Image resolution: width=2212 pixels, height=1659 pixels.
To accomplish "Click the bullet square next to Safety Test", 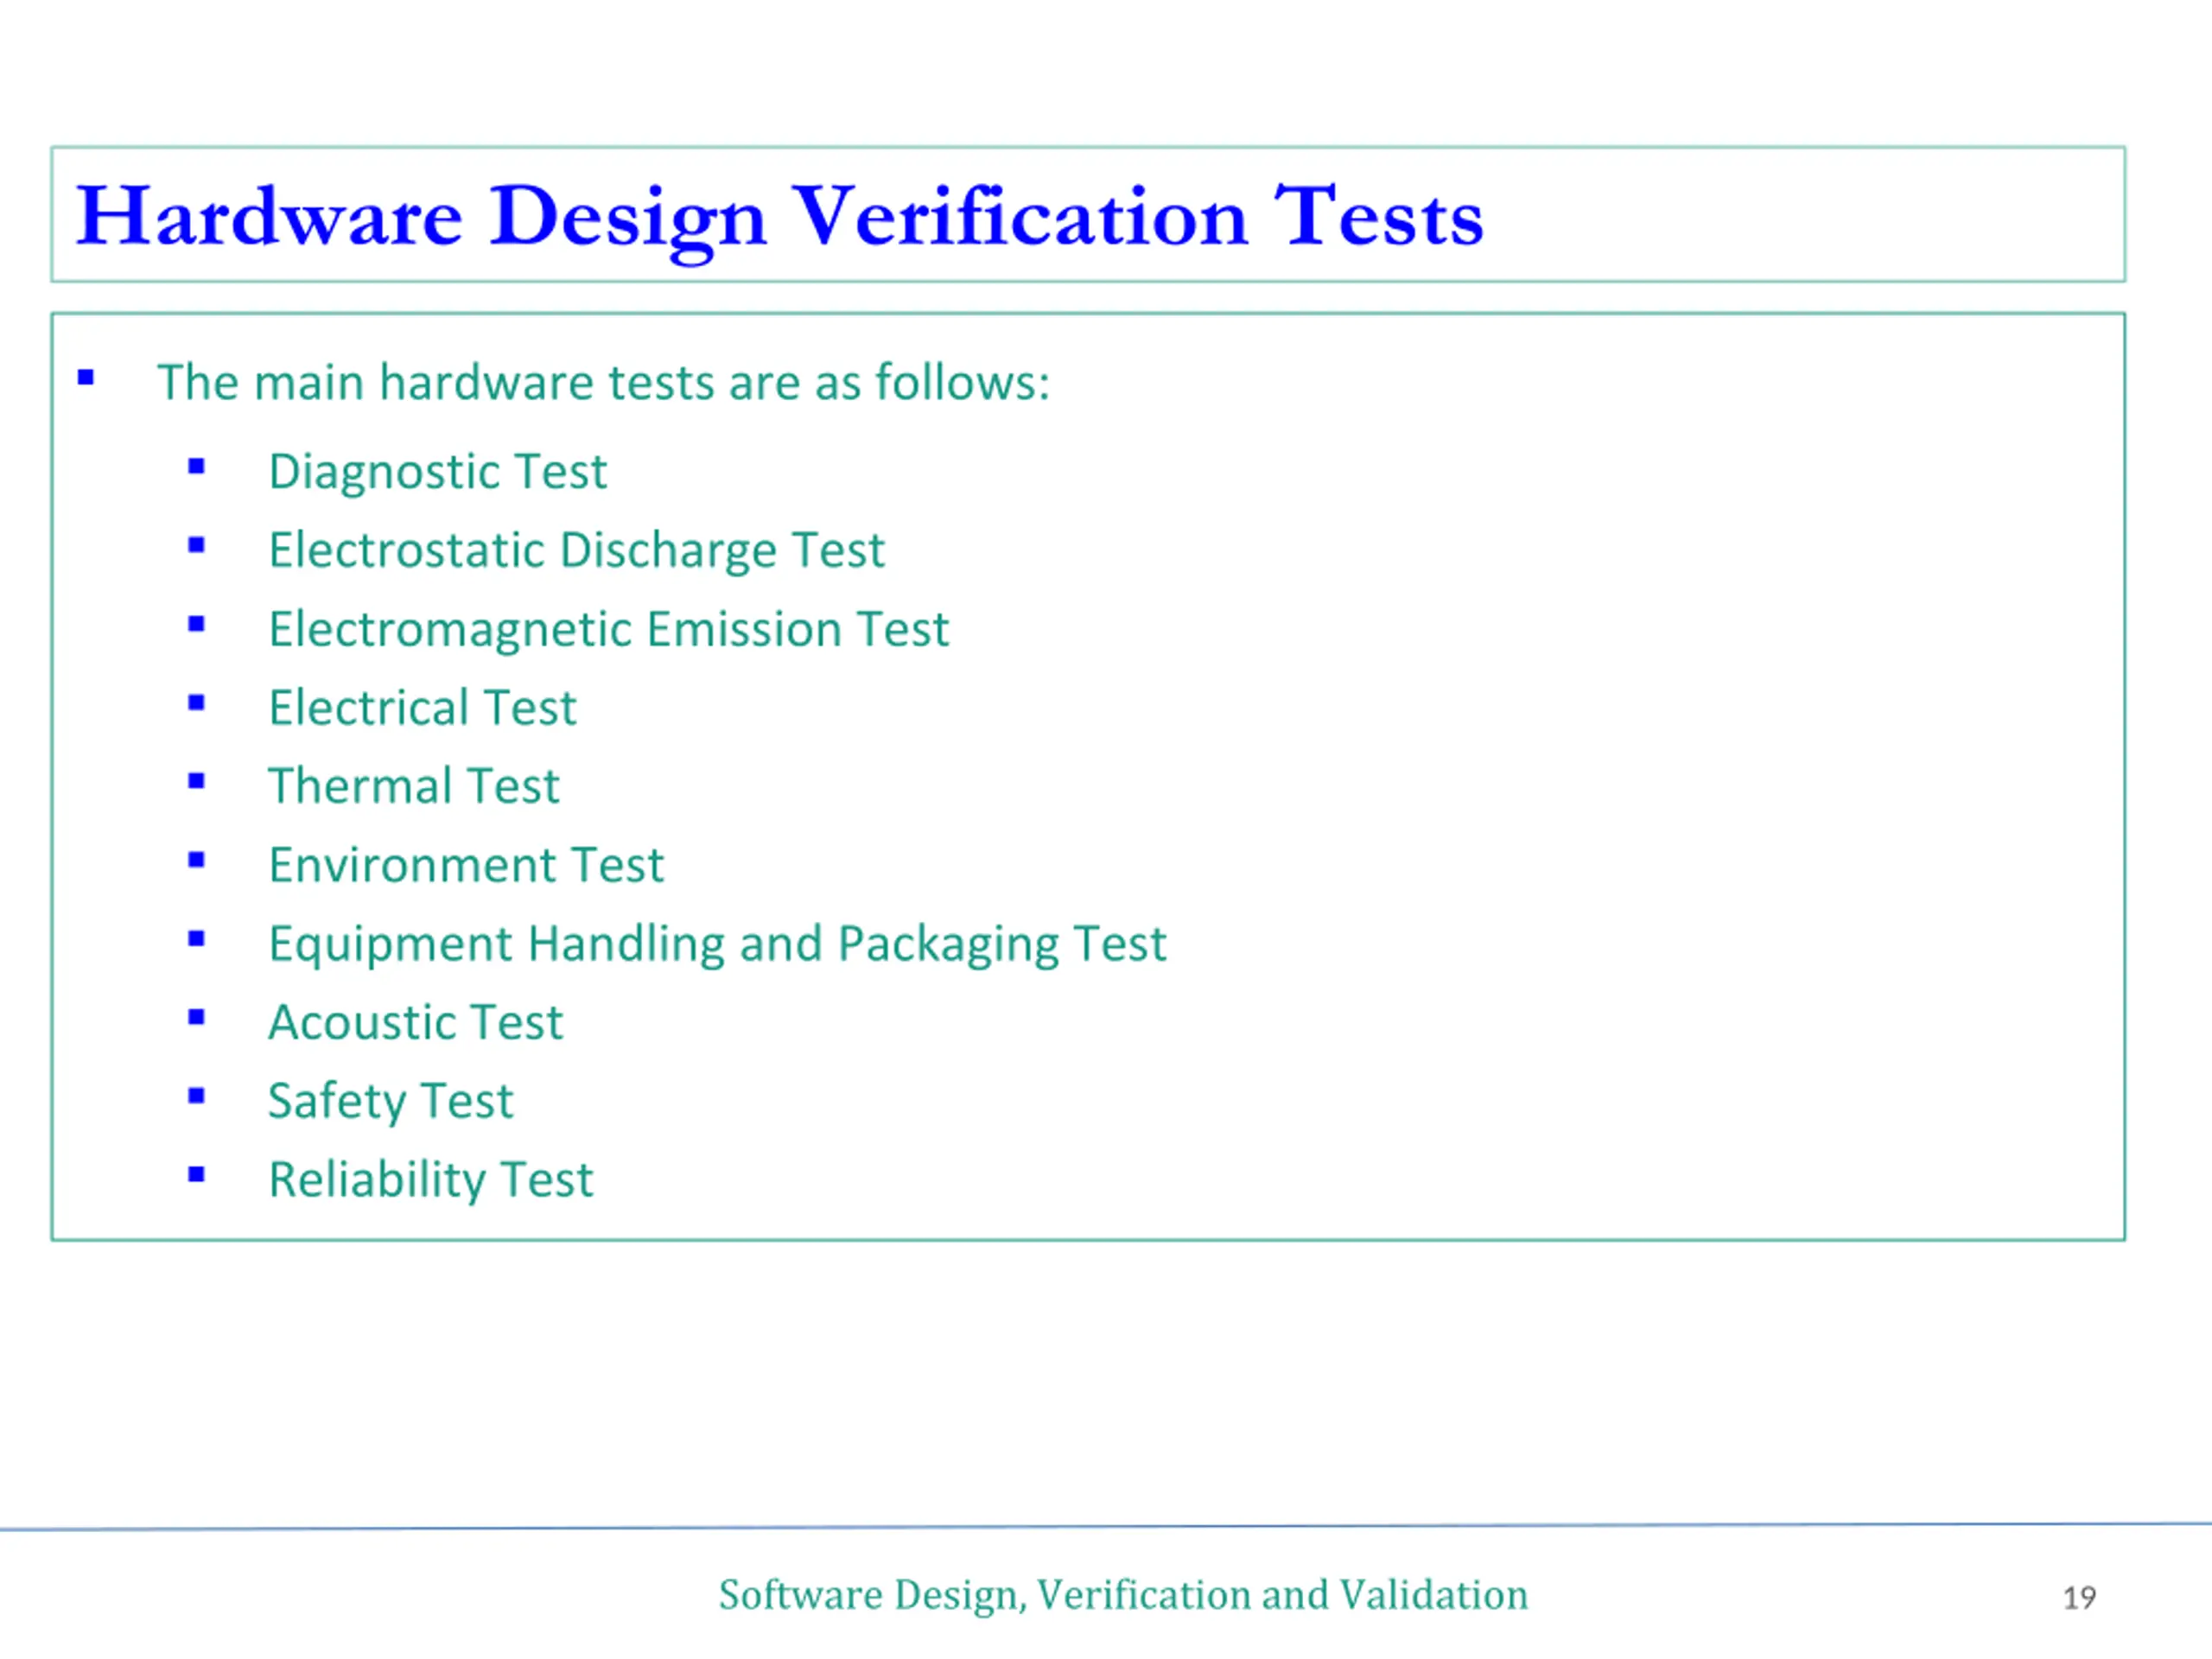I will click(196, 1097).
